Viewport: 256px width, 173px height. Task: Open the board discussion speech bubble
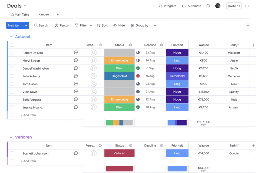(x=208, y=6)
